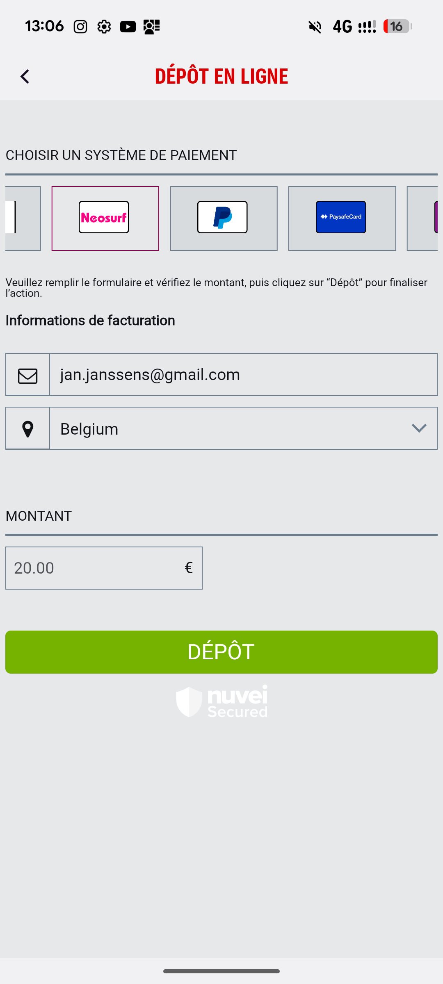Choose PayPal as payment system
443x984 pixels.
click(x=224, y=218)
